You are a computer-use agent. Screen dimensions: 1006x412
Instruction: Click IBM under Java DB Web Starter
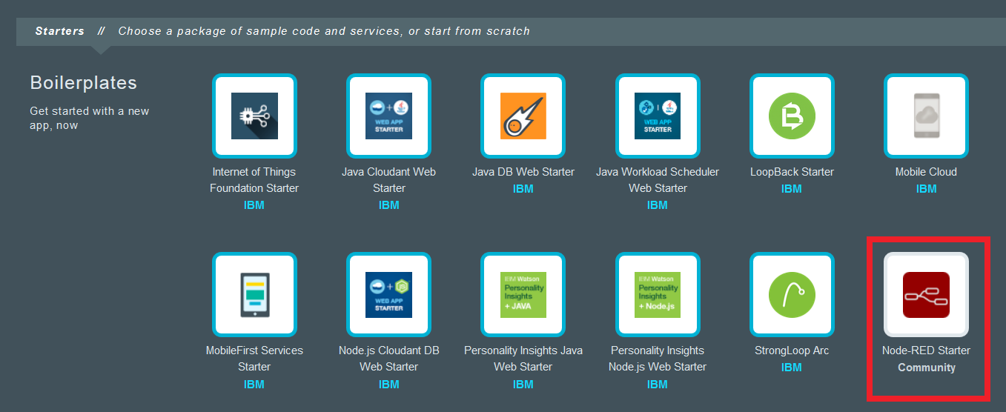523,189
